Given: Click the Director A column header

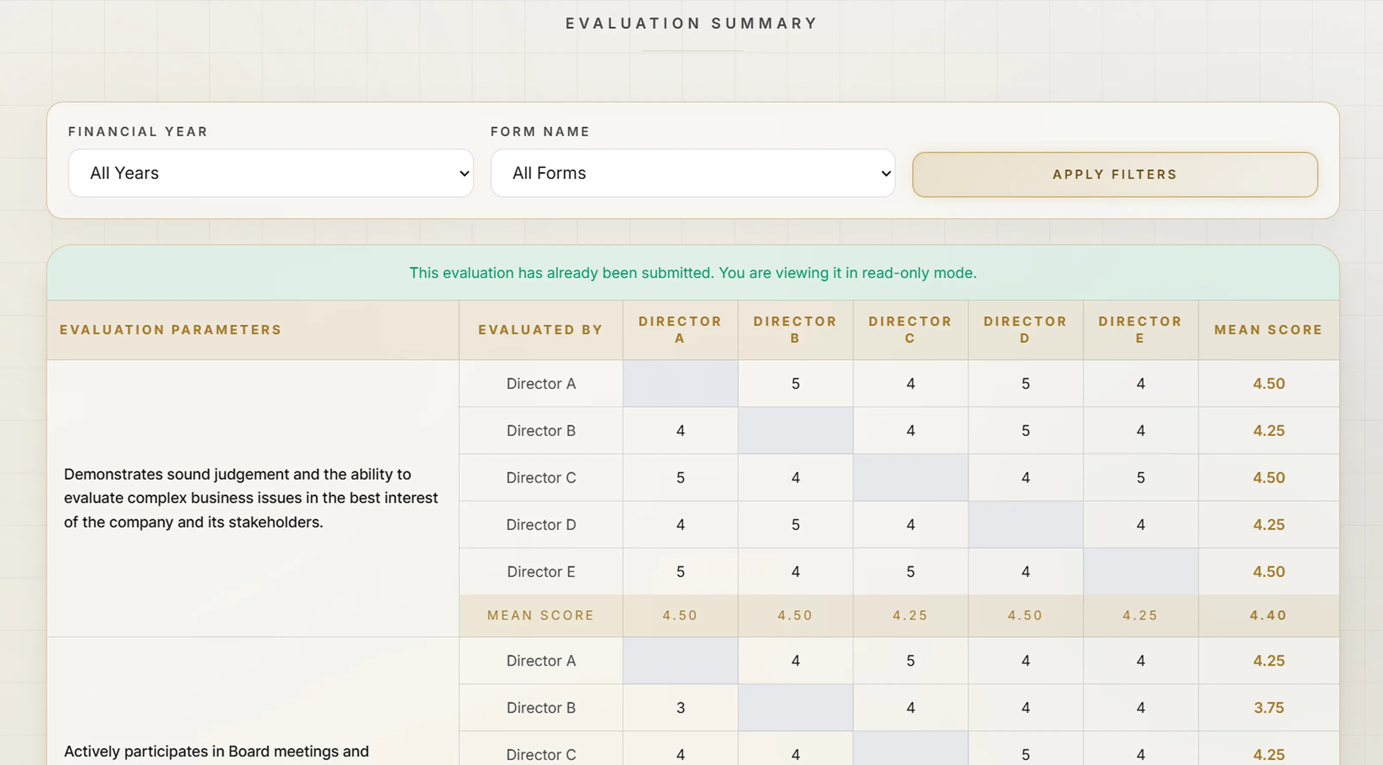Looking at the screenshot, I should coord(680,329).
